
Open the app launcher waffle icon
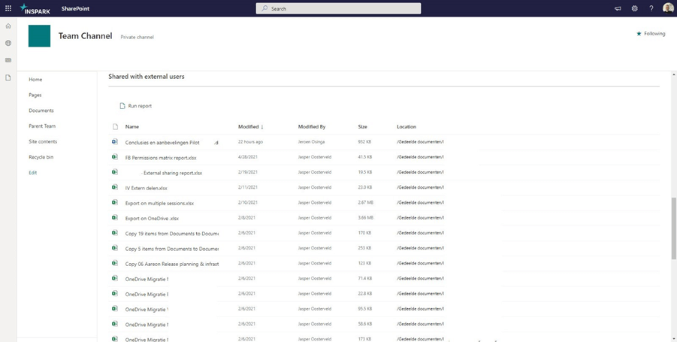click(x=8, y=8)
